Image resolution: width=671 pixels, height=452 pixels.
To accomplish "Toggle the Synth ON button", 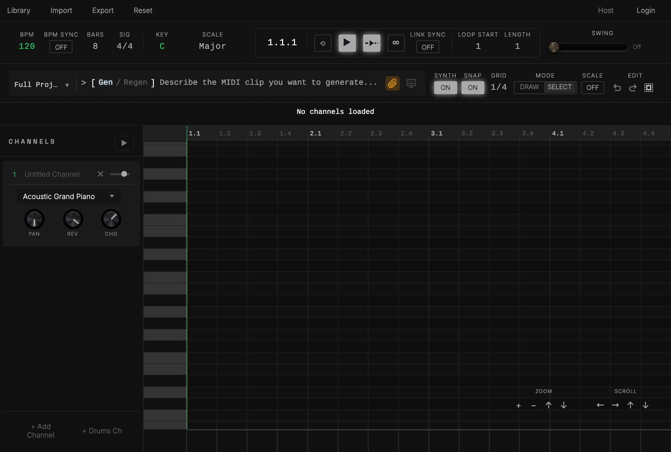I will pyautogui.click(x=445, y=88).
